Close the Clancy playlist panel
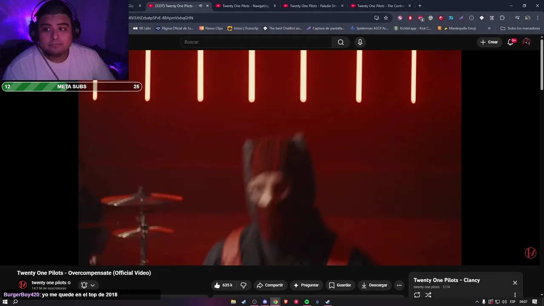 [515, 283]
